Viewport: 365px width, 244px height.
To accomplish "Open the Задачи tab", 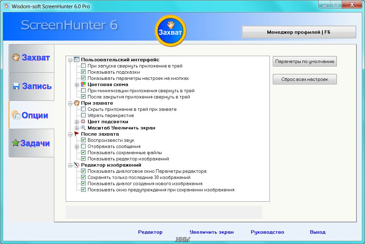I will point(32,143).
